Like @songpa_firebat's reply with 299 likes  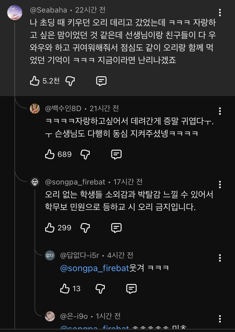(50, 228)
